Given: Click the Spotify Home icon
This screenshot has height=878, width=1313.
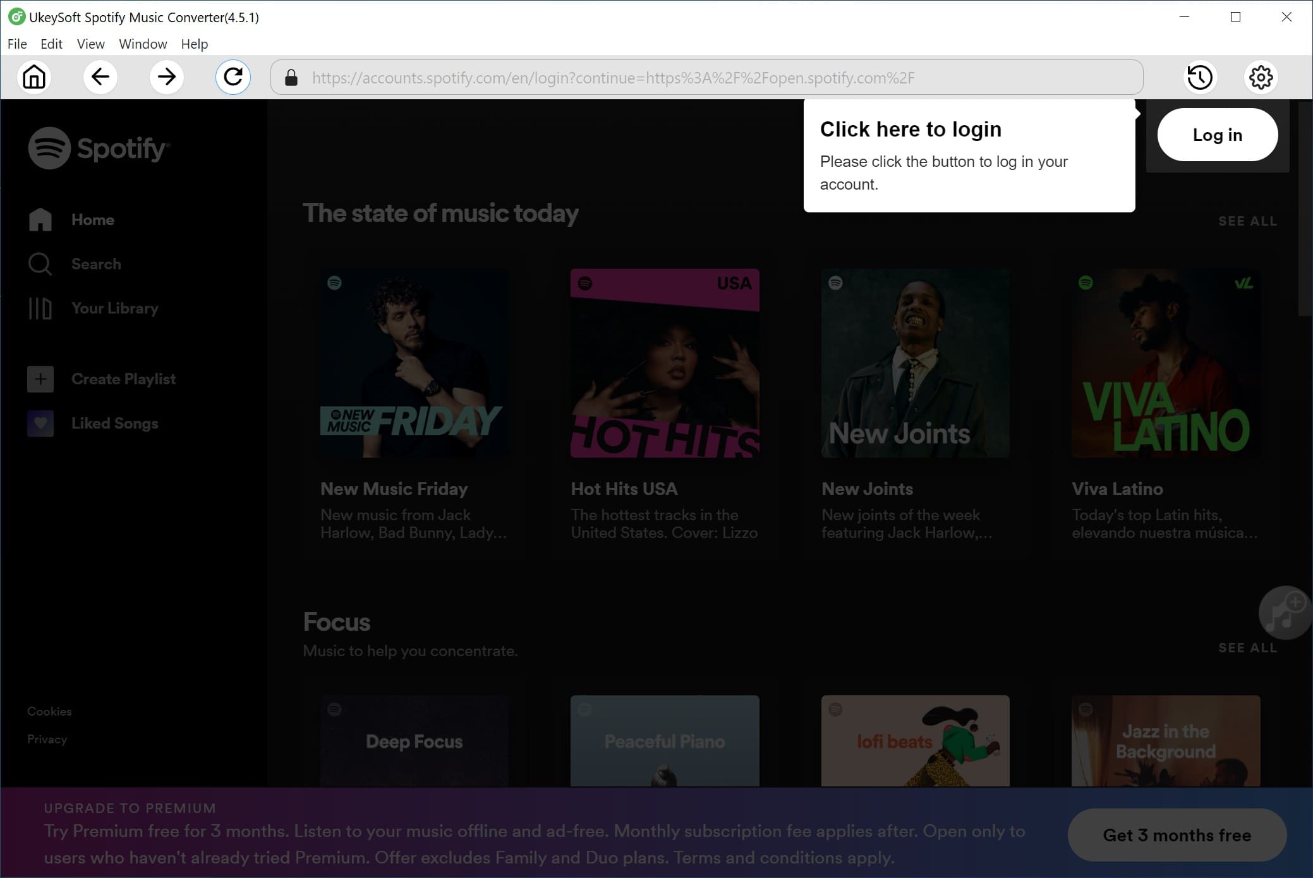Looking at the screenshot, I should pyautogui.click(x=40, y=219).
